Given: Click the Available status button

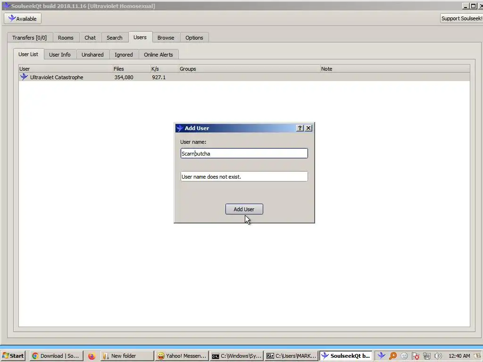Looking at the screenshot, I should (23, 18).
